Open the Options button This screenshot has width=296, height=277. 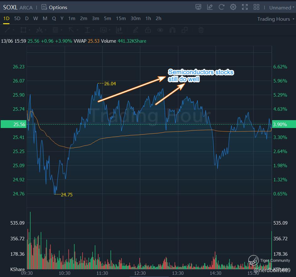click(x=54, y=7)
